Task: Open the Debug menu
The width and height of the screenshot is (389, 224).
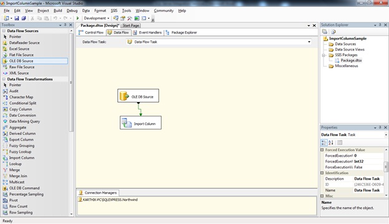Action: click(x=72, y=11)
